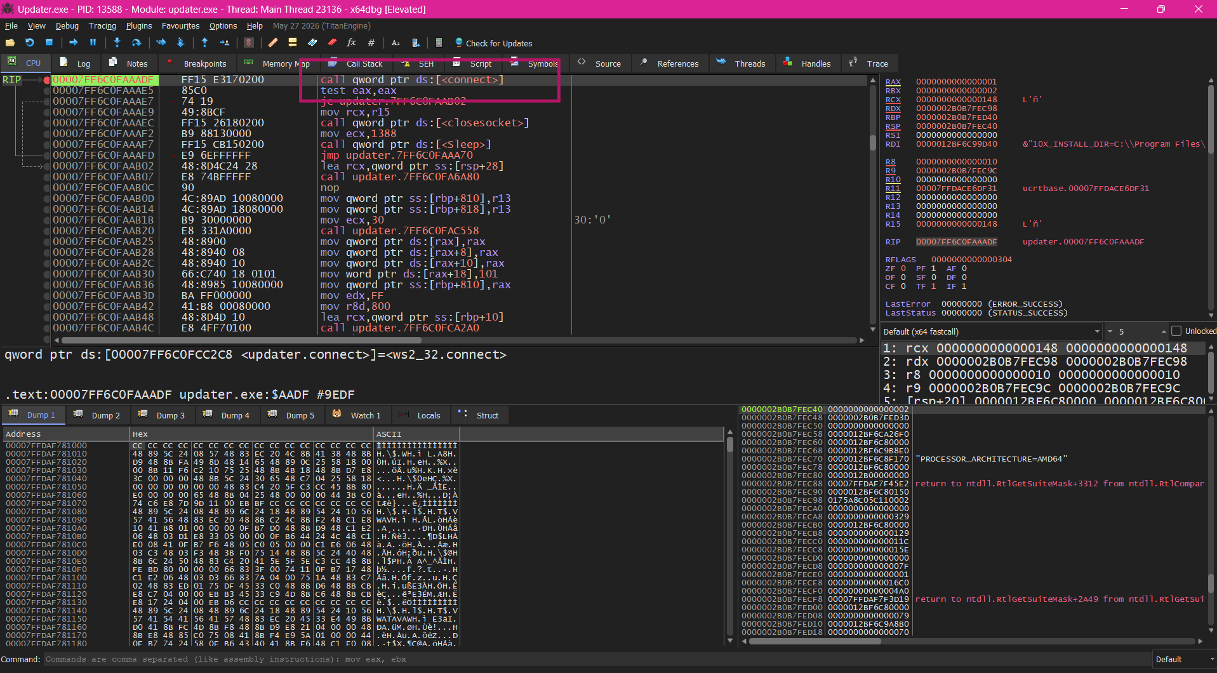This screenshot has height=673, width=1217.
Task: Open Patches with the bandage icon
Action: pos(273,43)
